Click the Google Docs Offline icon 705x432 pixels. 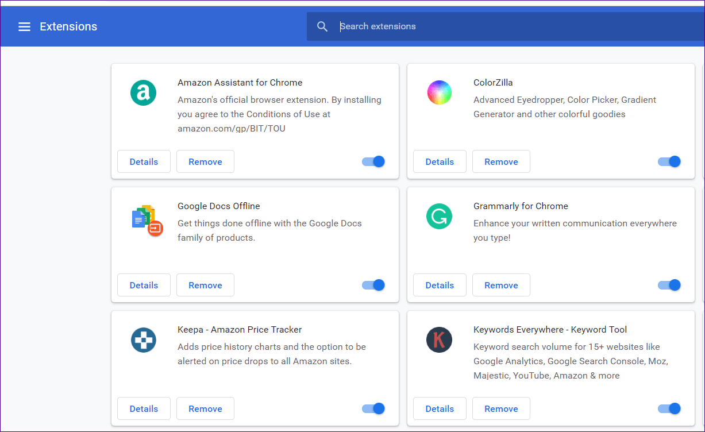coord(147,220)
